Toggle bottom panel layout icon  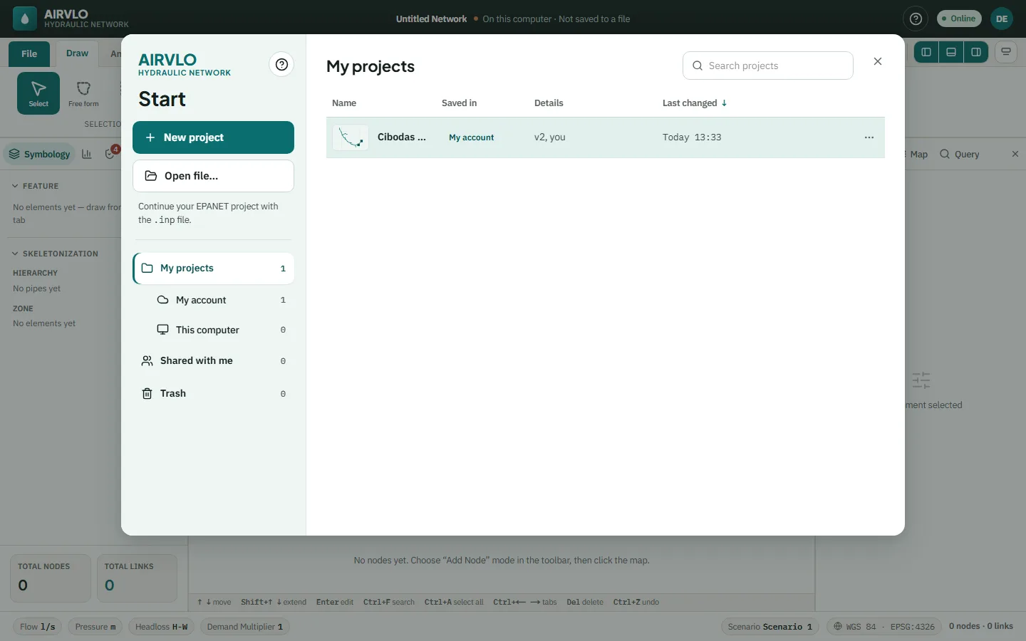951,52
